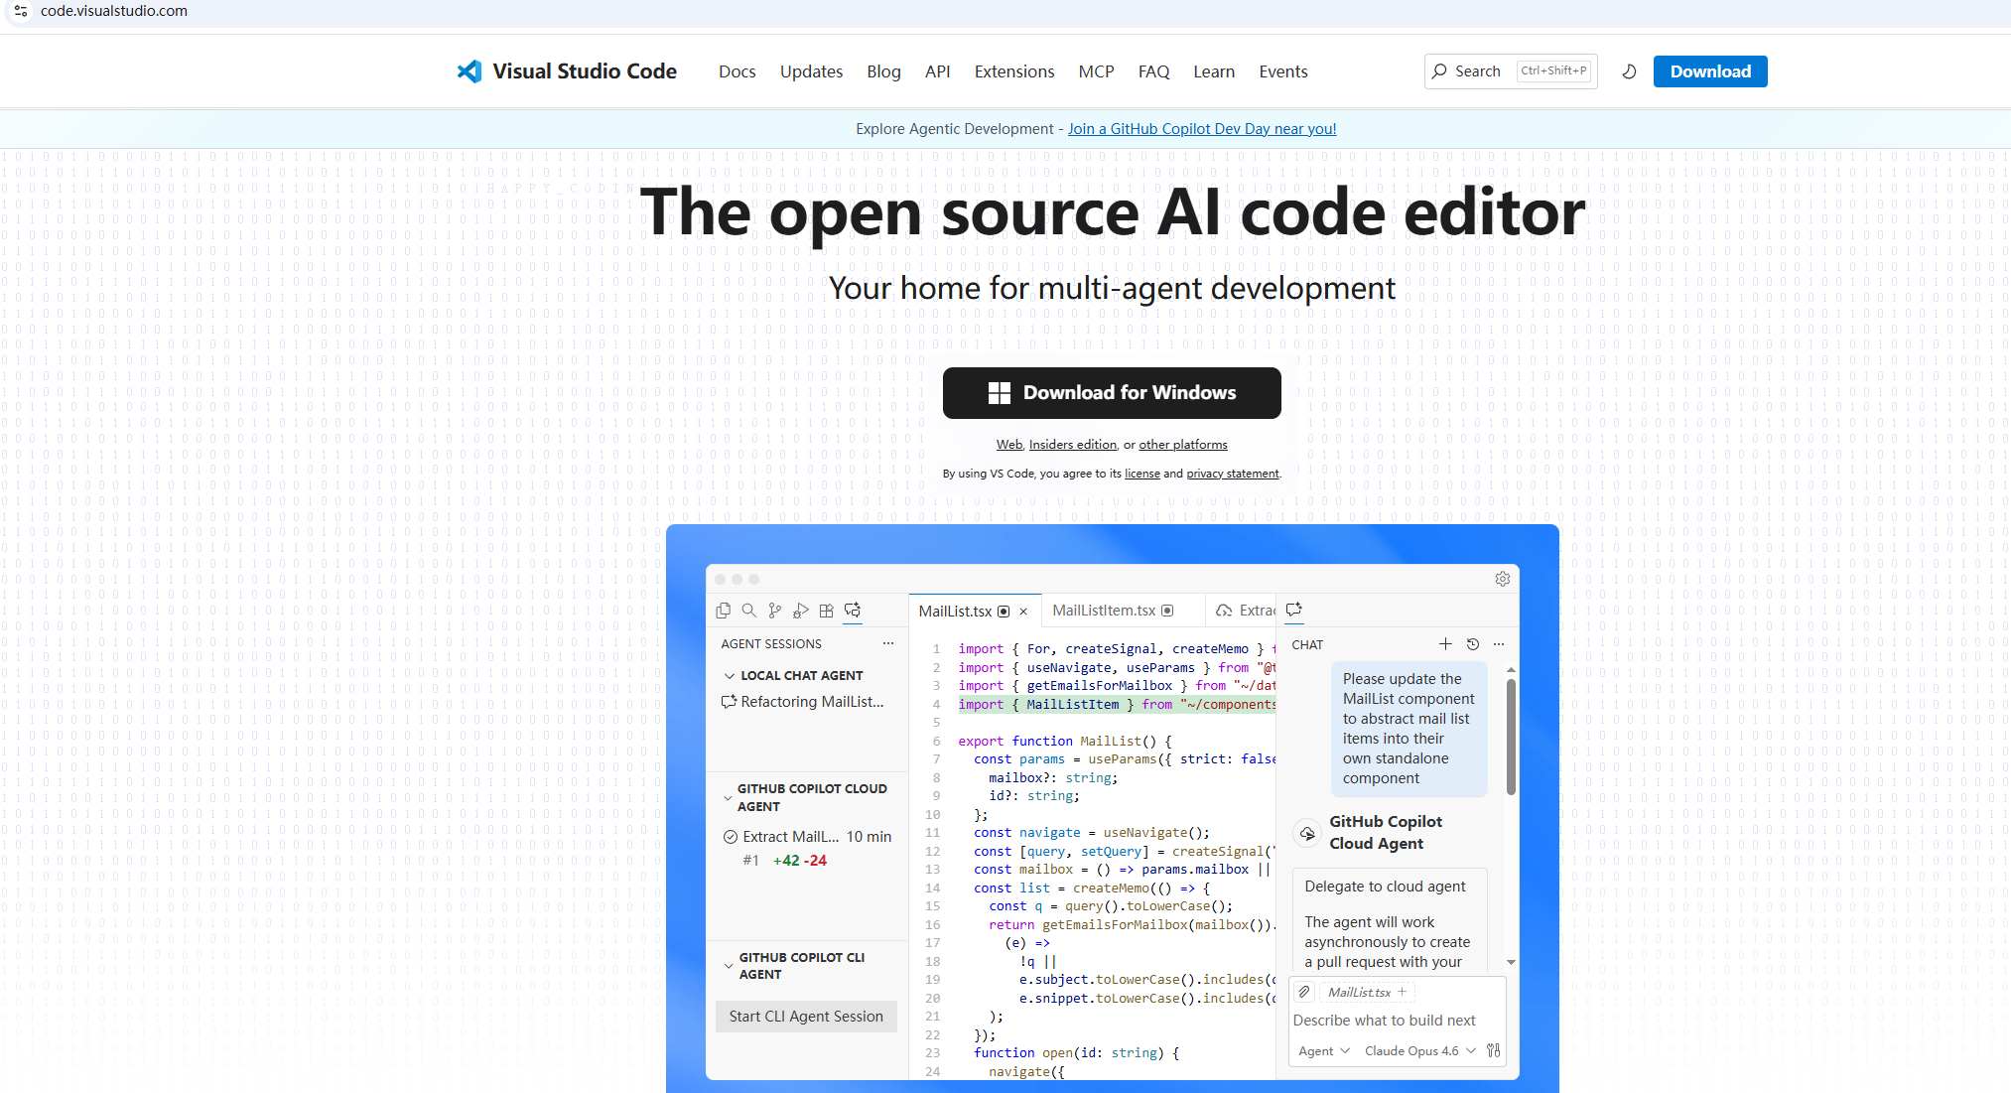2011x1093 pixels.
Task: Open the Extensions nav item
Action: (1014, 71)
